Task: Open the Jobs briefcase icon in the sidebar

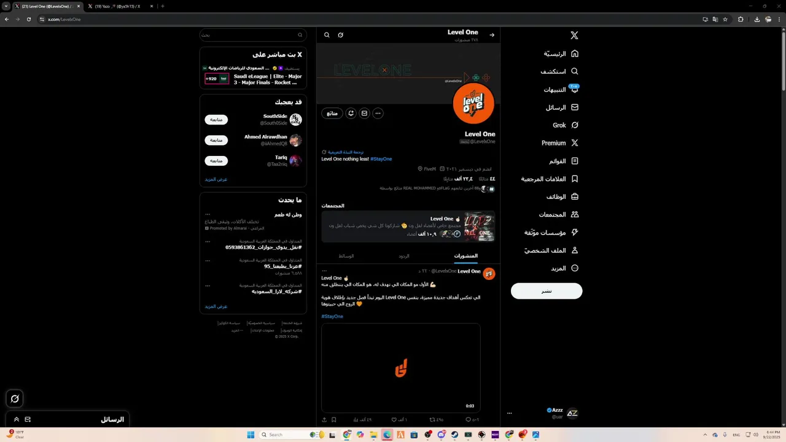Action: [x=575, y=196]
